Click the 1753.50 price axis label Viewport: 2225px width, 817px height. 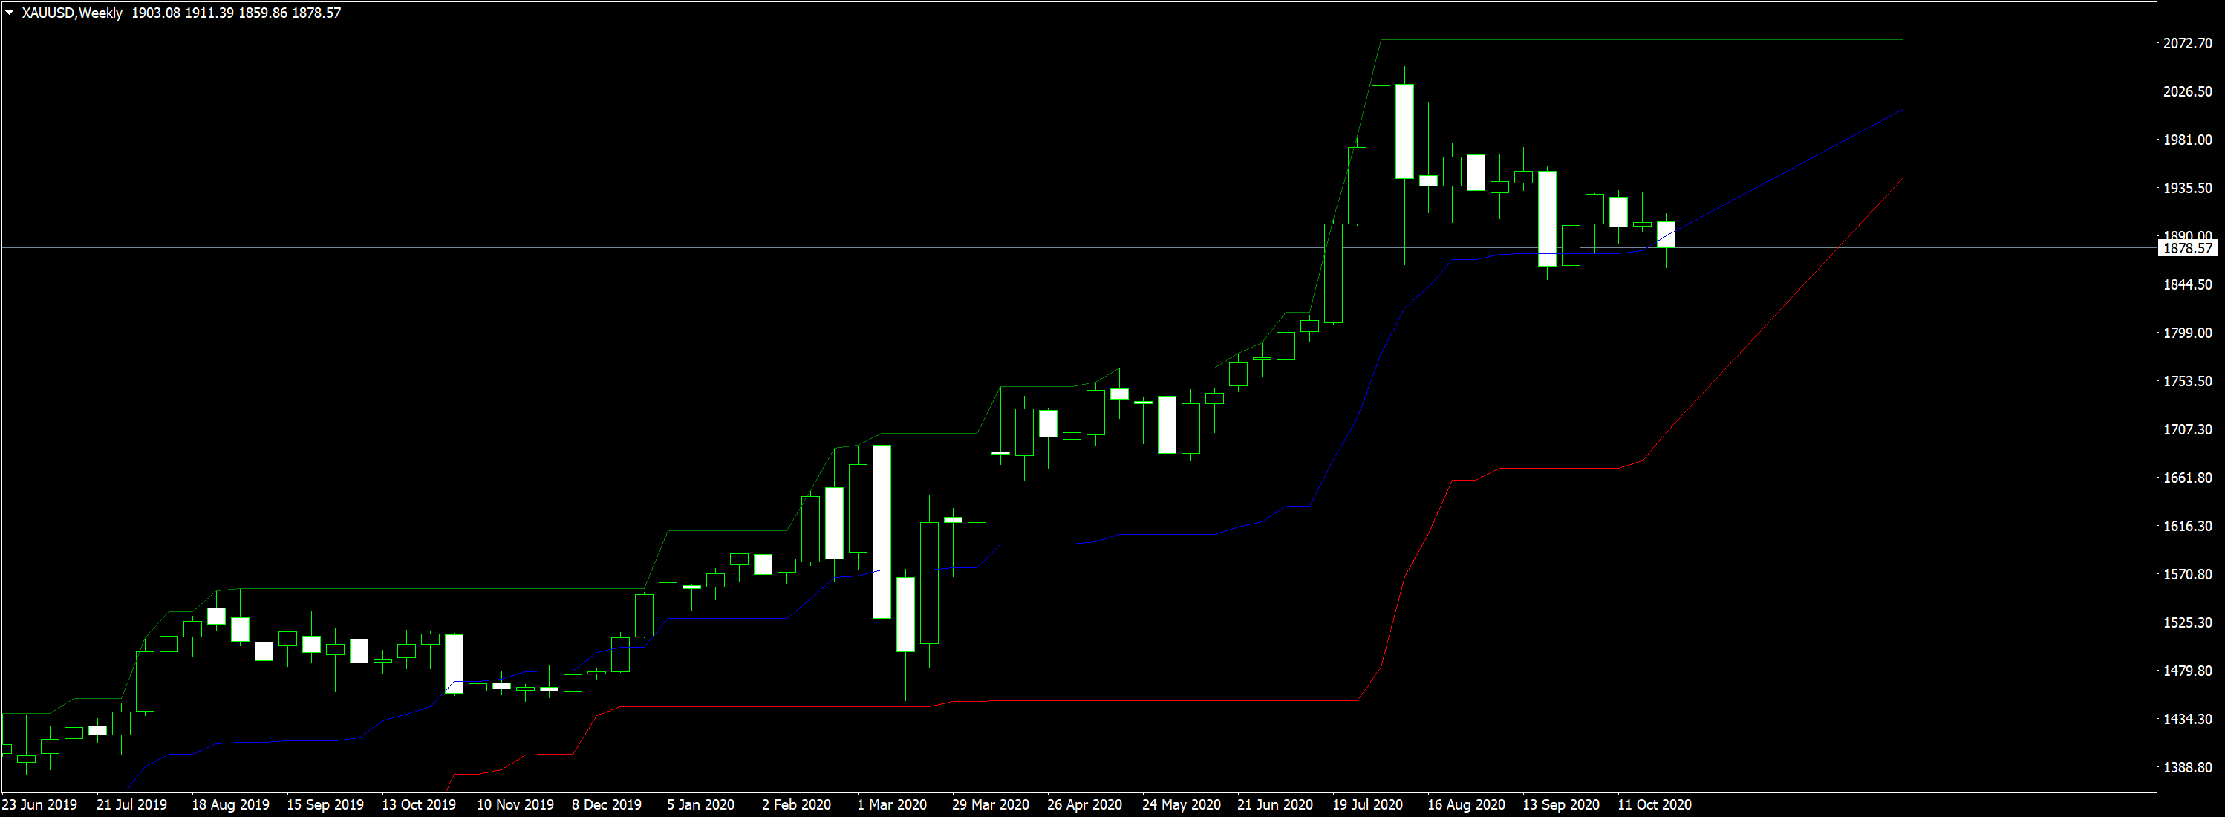[2188, 382]
